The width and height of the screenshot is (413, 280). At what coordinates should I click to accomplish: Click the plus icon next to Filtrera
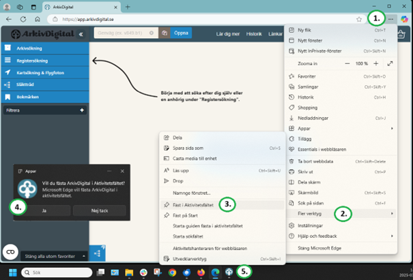(x=82, y=109)
